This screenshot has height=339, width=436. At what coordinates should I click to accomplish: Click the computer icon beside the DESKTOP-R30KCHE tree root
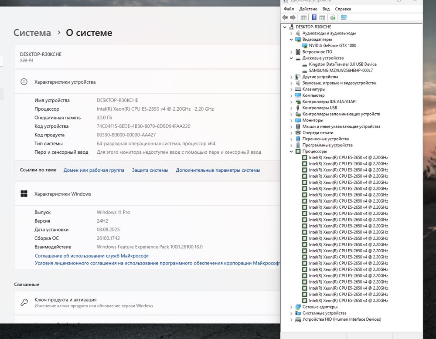291,27
